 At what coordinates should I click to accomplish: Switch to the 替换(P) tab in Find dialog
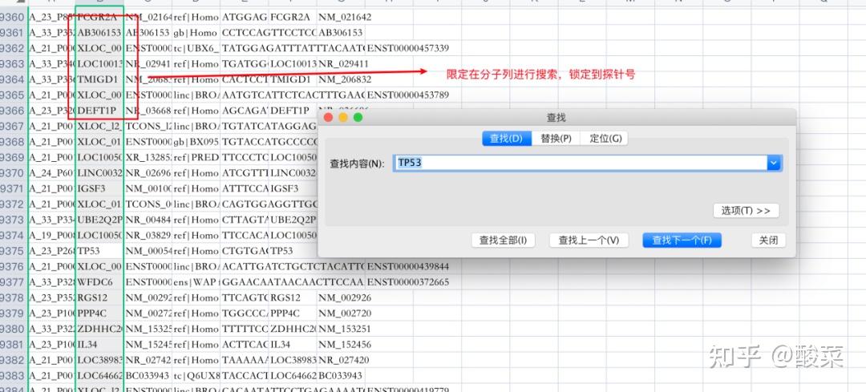tap(556, 138)
